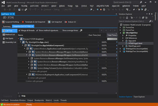Expand the FormsOne project node
The height and width of the screenshot is (106, 158).
pos(120,27)
